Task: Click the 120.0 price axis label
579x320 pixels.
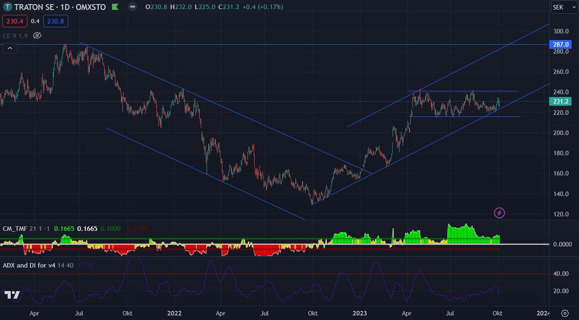Action: (562, 214)
